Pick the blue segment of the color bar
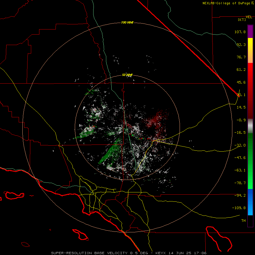This screenshot has height=255, width=255. click(250, 202)
